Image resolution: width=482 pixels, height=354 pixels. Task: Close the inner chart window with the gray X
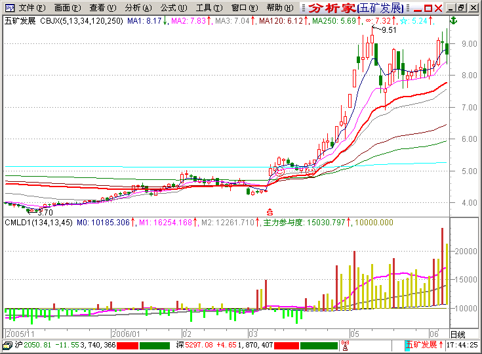(x=473, y=8)
